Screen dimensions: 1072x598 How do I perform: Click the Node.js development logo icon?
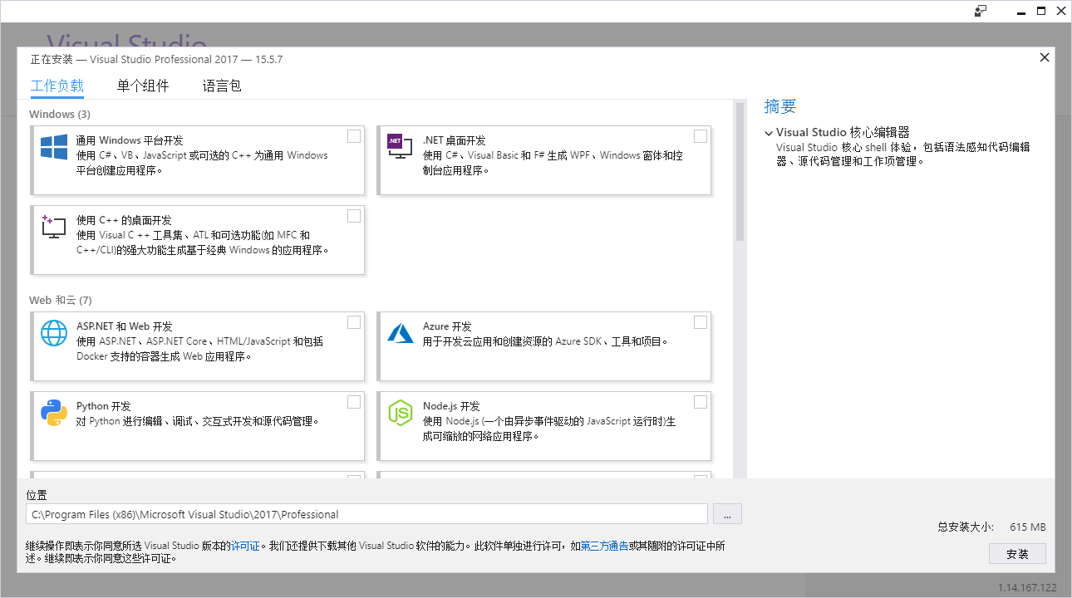pyautogui.click(x=400, y=413)
